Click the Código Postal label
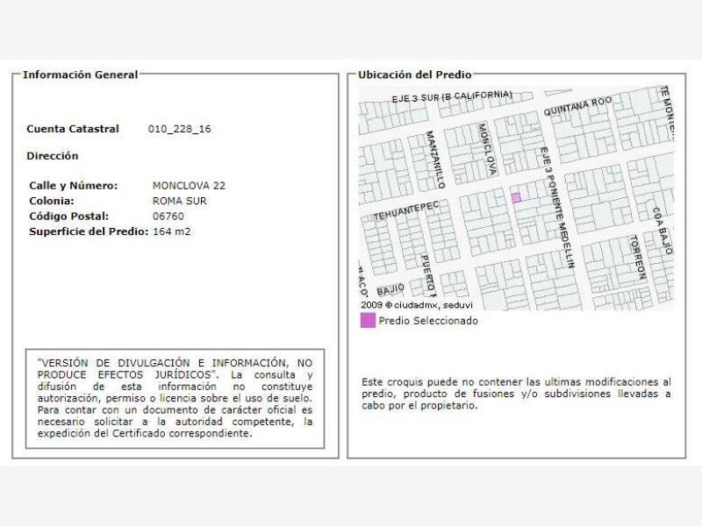Image resolution: width=702 pixels, height=526 pixels. pos(69,216)
